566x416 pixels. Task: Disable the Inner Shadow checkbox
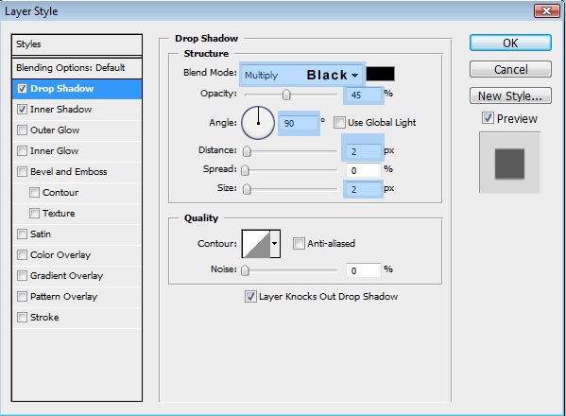(x=22, y=110)
